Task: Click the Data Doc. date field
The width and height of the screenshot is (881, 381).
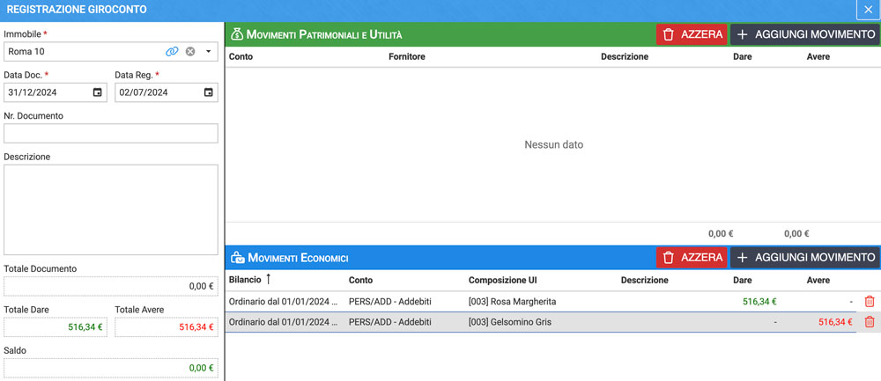Action: (56, 92)
